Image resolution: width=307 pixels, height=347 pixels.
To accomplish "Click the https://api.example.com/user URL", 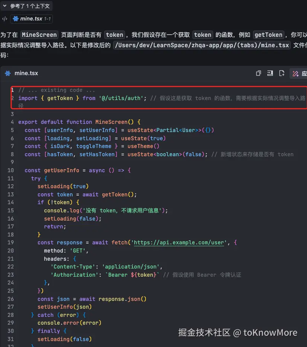I will (x=179, y=242).
